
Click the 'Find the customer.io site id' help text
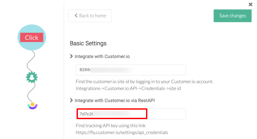coord(144,82)
